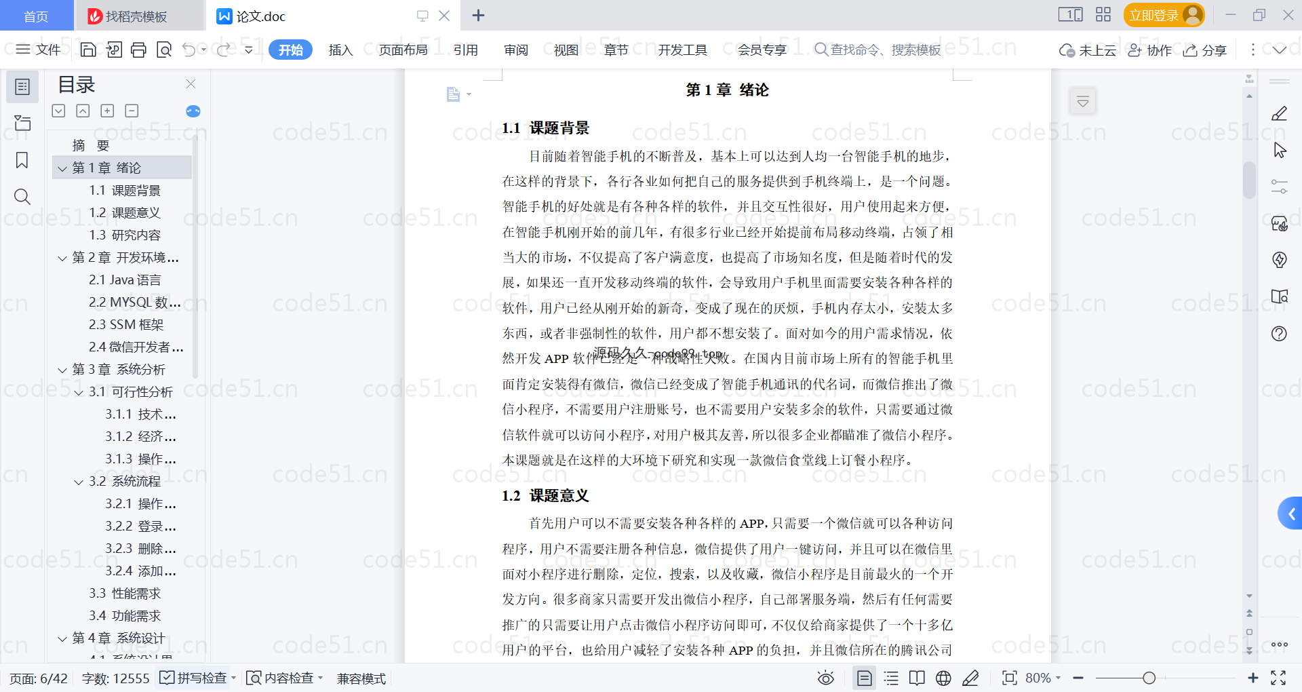Open the Help question mark icon
This screenshot has height=692, width=1302.
1279,333
